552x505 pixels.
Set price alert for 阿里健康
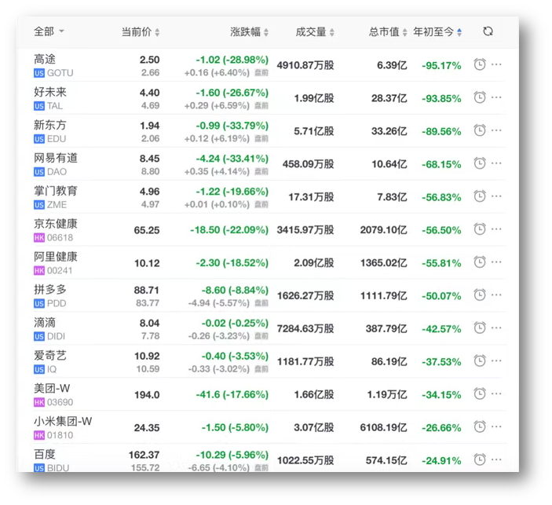[480, 262]
